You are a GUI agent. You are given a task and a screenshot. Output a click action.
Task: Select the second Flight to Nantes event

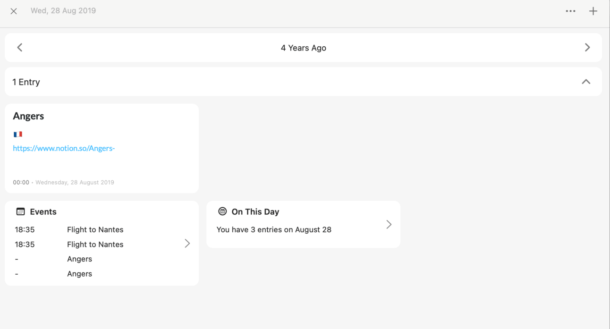tap(95, 245)
